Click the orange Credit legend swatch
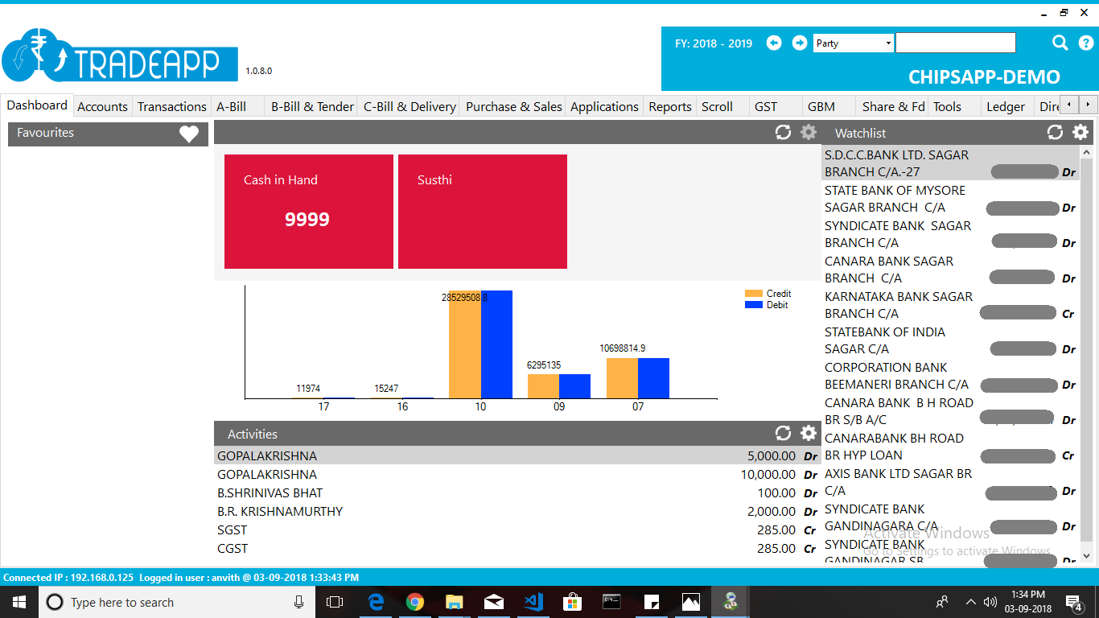 click(x=753, y=294)
